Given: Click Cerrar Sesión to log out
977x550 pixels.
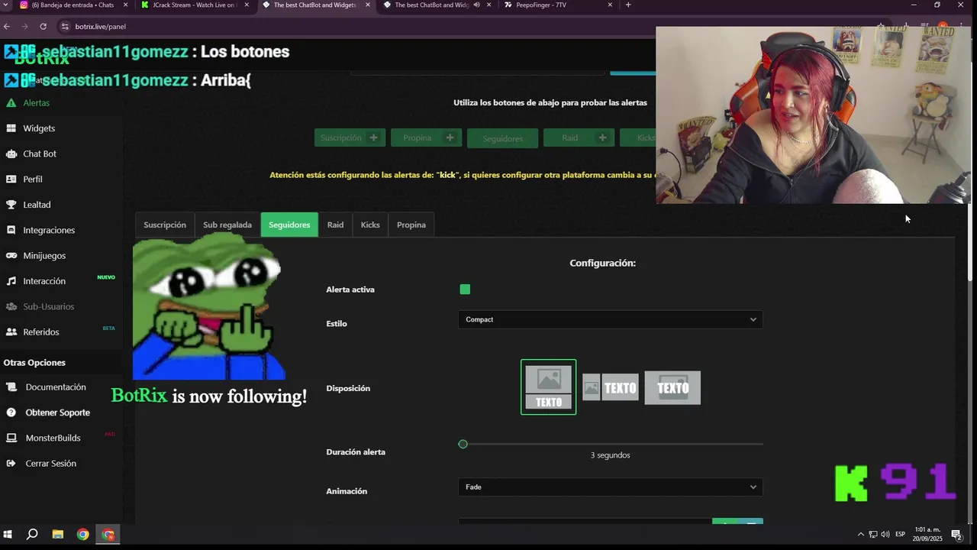Looking at the screenshot, I should click(50, 463).
